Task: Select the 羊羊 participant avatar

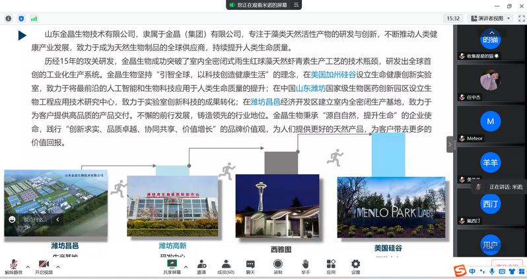Action: pos(491,162)
